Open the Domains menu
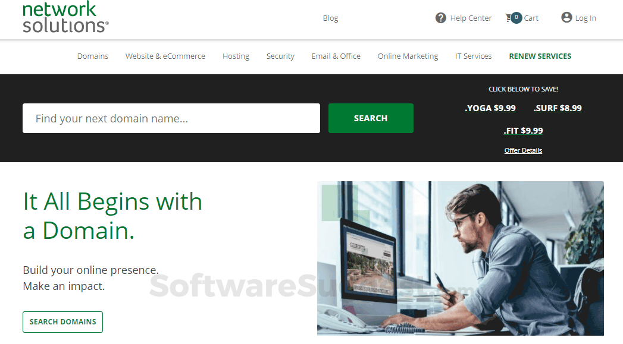 pos(92,56)
